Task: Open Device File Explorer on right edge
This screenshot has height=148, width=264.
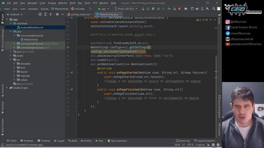Action: point(219,107)
